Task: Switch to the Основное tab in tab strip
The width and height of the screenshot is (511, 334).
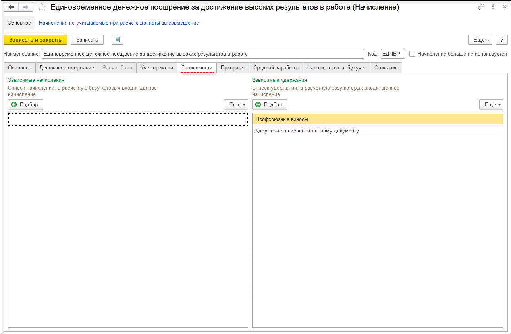Action: click(19, 68)
